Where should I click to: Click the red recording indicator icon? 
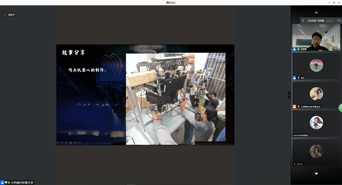pyautogui.click(x=5, y=15)
